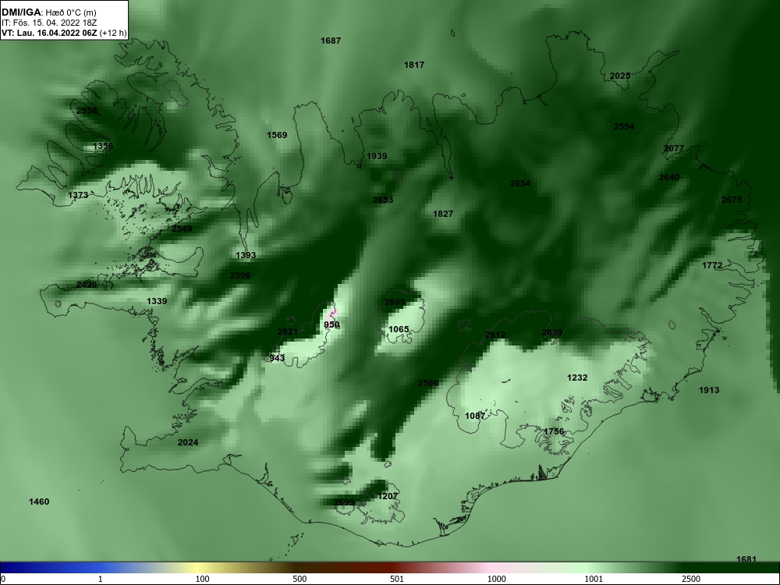The width and height of the screenshot is (780, 585).
Task: Select the 2554 value label
Action: click(x=624, y=126)
